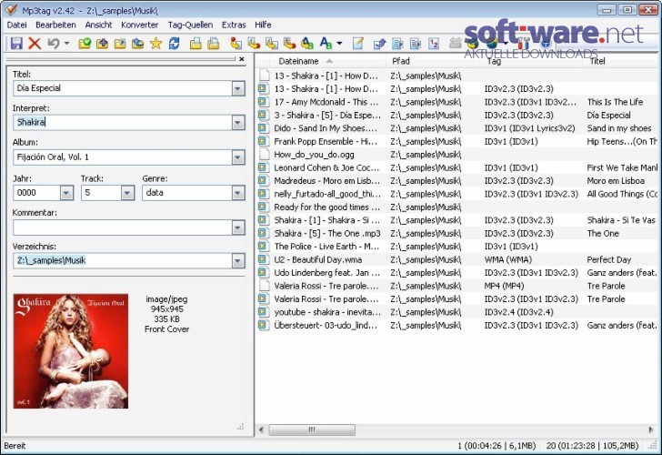Expand the Jahr field dropdown
This screenshot has height=455, width=662.
pyautogui.click(x=66, y=193)
